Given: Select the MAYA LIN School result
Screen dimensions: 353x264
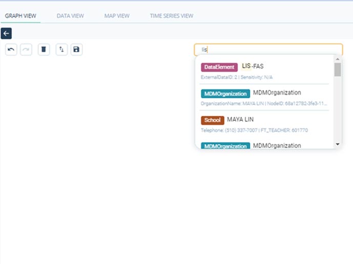Looking at the screenshot, I should pos(264,124).
